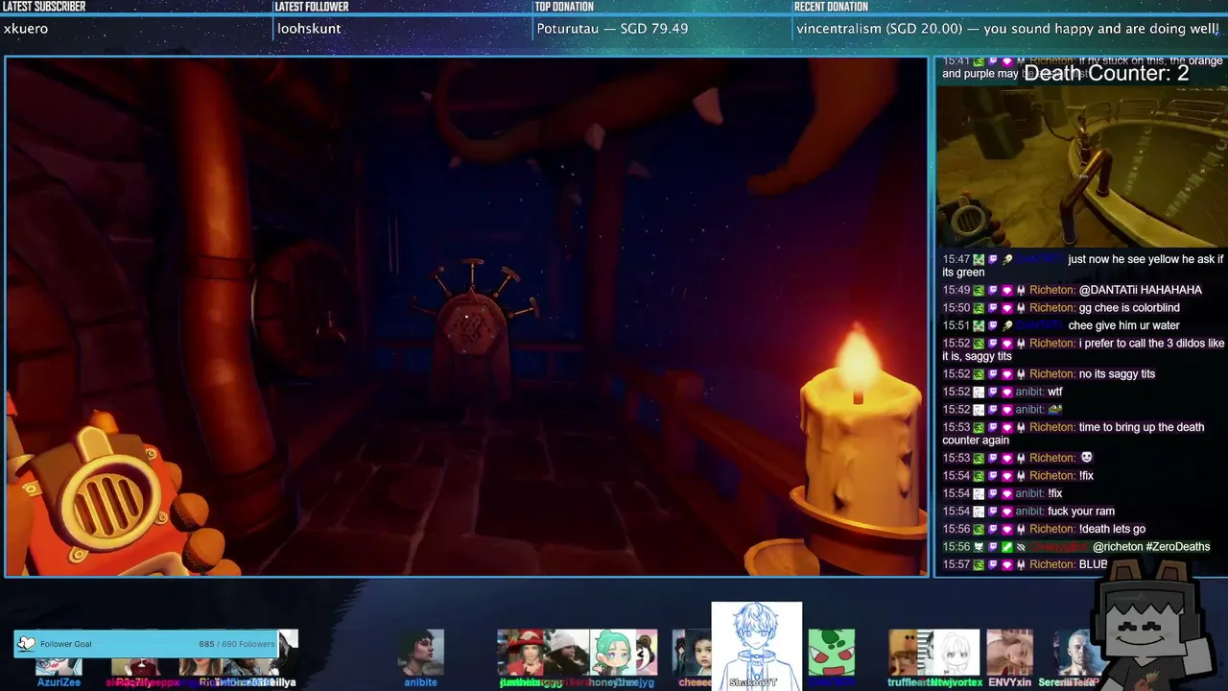1228x691 pixels.
Task: Click latest follower name 'loohskunt'
Action: click(309, 29)
